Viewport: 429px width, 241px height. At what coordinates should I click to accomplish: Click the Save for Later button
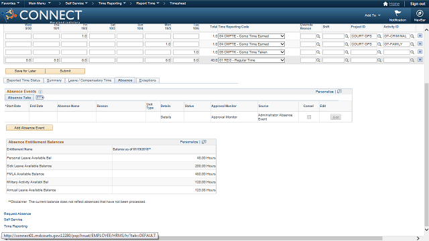(25, 71)
